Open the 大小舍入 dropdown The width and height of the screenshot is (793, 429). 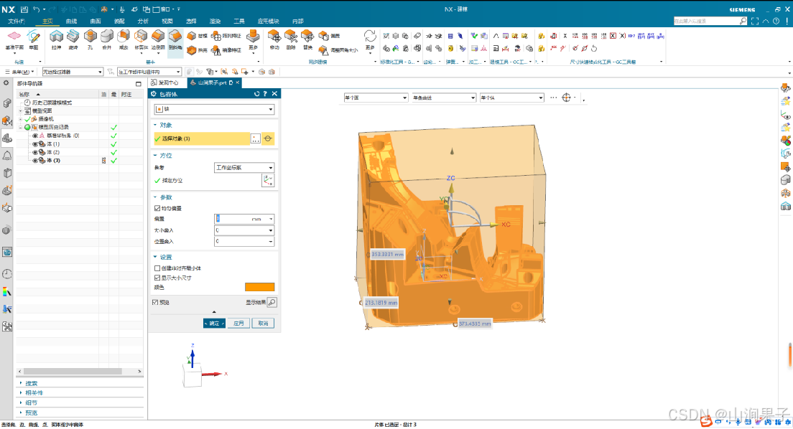click(244, 230)
